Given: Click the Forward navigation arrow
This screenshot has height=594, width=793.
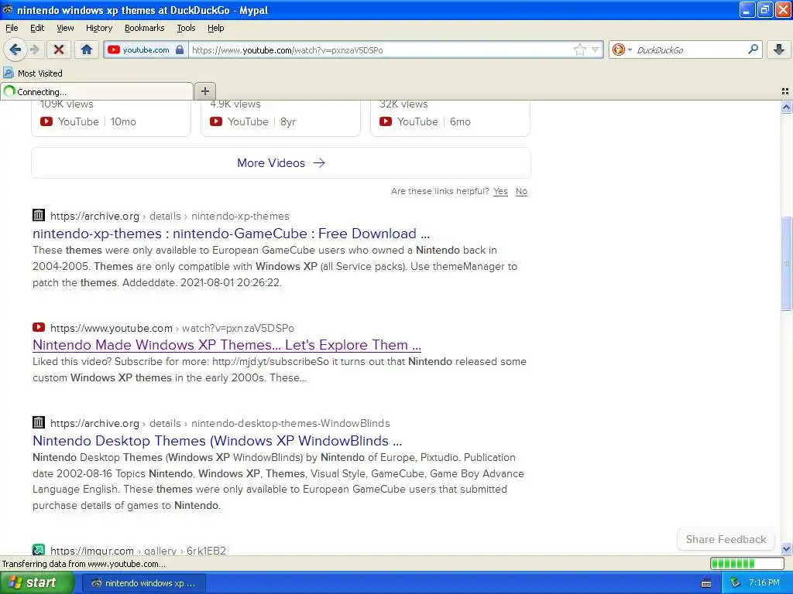Looking at the screenshot, I should (x=34, y=49).
